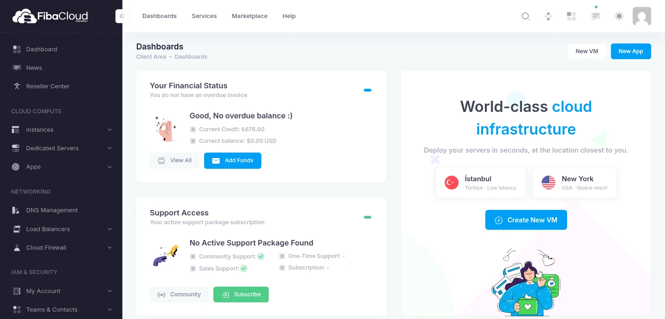The height and width of the screenshot is (319, 665).
Task: Open the search icon in top bar
Action: coord(526,16)
